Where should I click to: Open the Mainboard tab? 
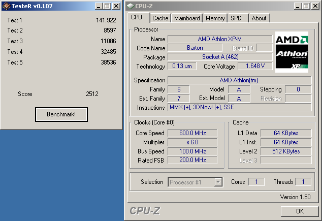[187, 18]
